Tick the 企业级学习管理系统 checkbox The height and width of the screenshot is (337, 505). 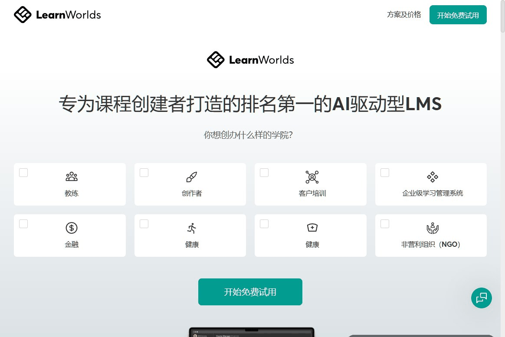point(384,173)
